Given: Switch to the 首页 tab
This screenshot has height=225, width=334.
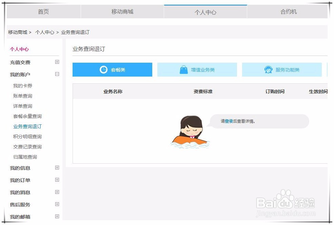Looking at the screenshot, I should pos(43,11).
